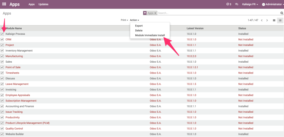Uncheck the CRM row checkbox
The image size is (284, 137).
[2, 40]
